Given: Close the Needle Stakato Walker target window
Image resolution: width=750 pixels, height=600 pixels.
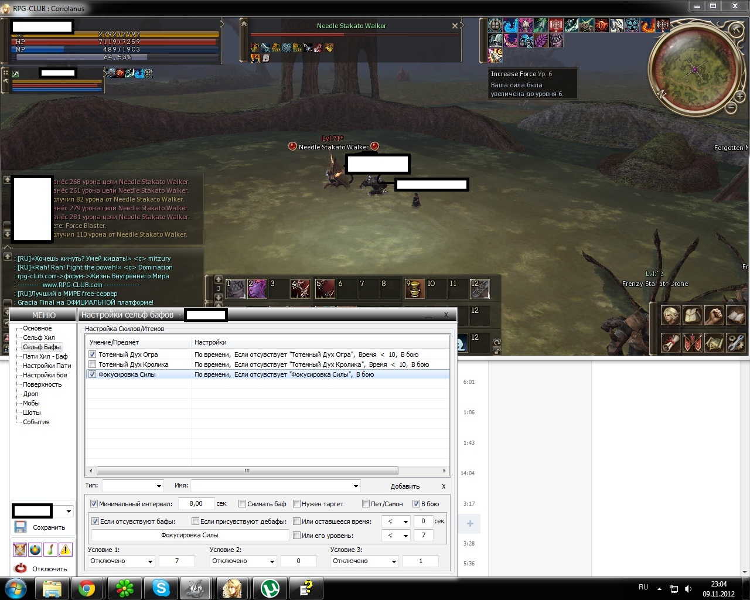Looking at the screenshot, I should coord(455,26).
